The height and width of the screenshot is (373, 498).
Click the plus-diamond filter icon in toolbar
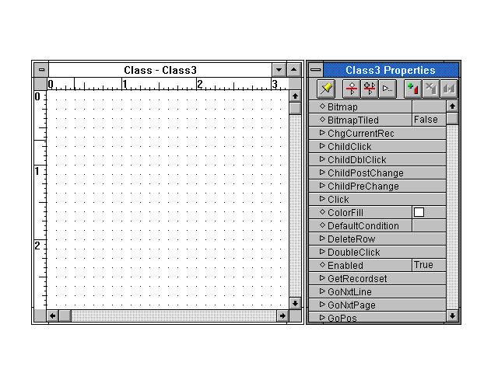[x=369, y=89]
